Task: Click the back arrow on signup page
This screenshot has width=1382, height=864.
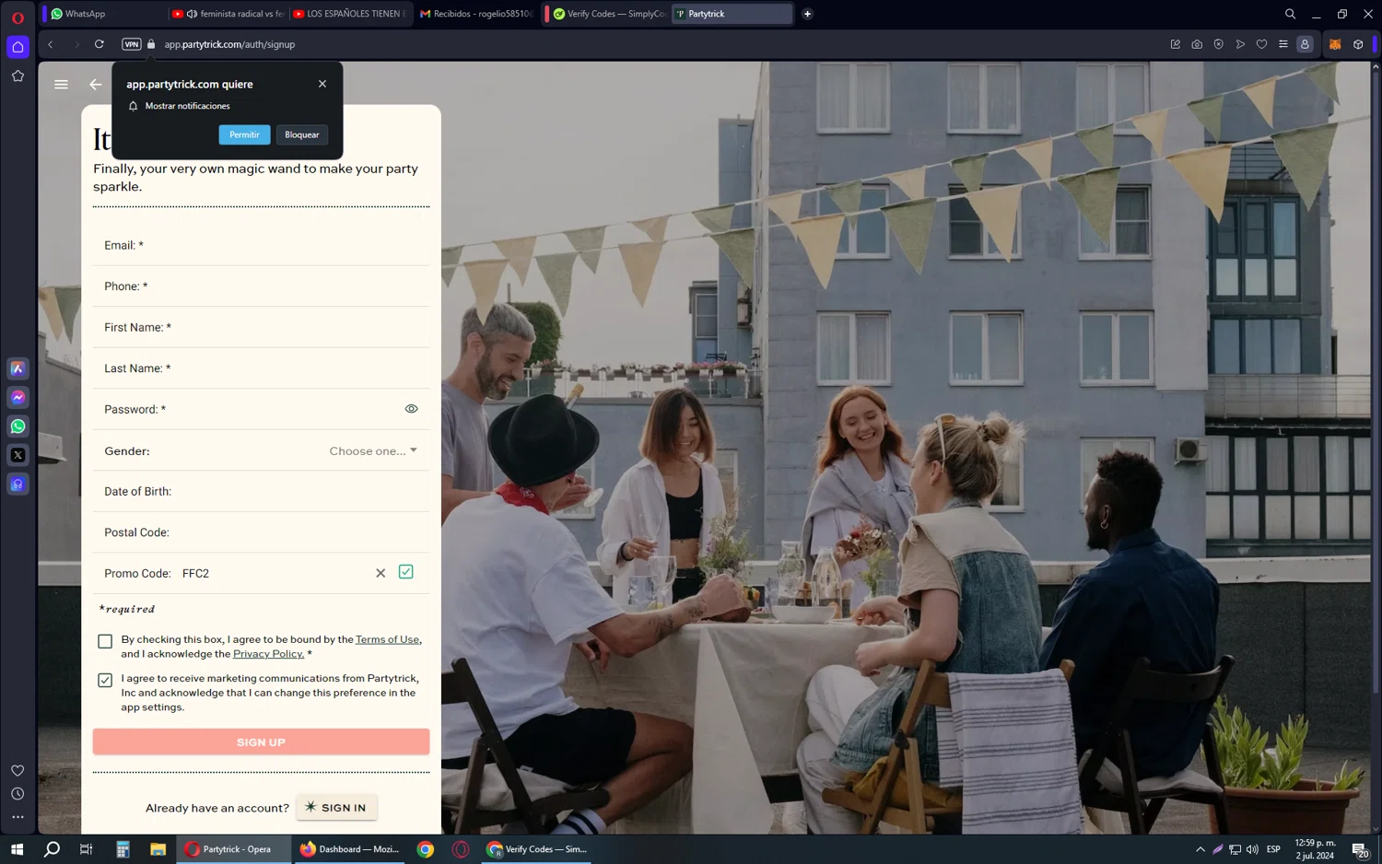Action: [x=96, y=84]
